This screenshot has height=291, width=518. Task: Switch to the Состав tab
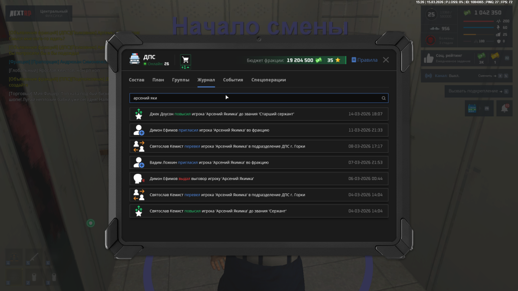pos(137,80)
